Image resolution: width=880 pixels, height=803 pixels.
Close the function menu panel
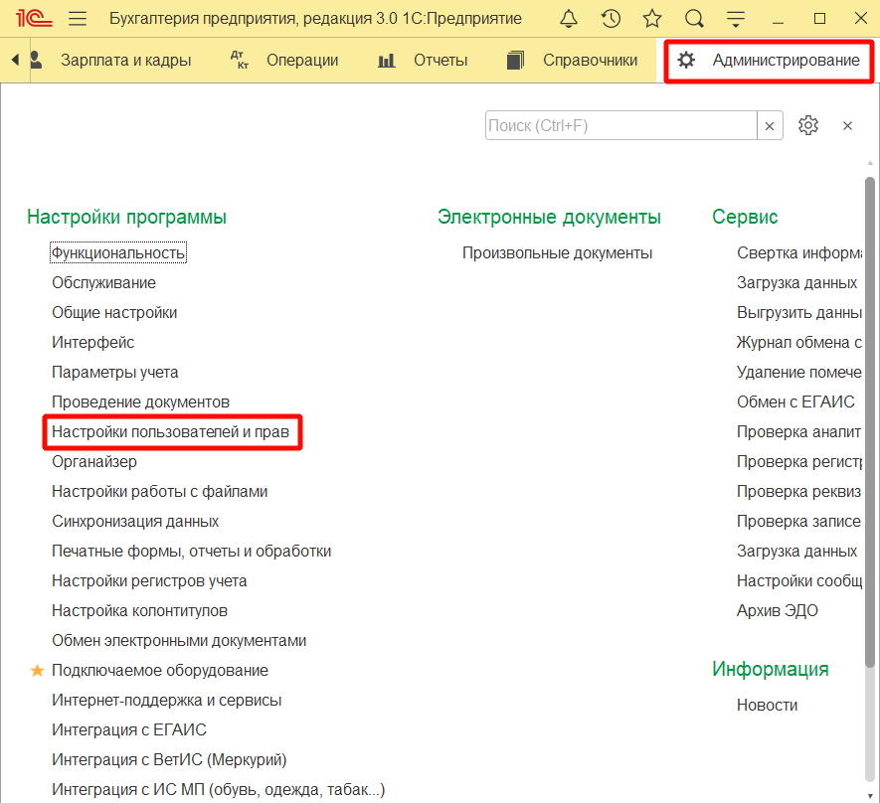[848, 125]
